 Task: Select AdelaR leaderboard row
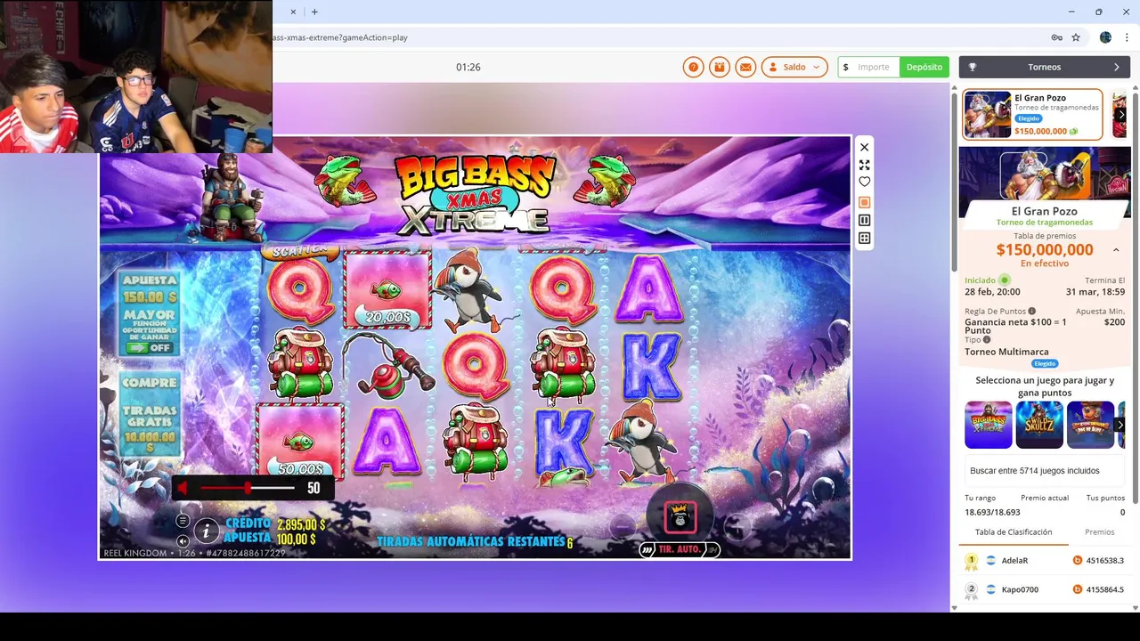[1045, 561]
